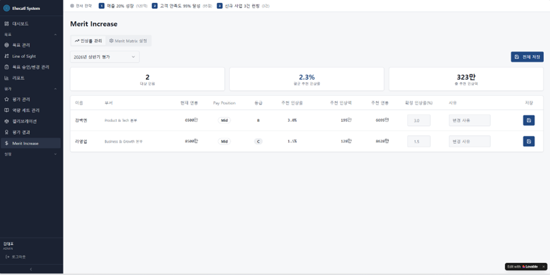The image size is (550, 275).
Task: Click the 3.0 확정 인상률 input
Action: point(419,121)
